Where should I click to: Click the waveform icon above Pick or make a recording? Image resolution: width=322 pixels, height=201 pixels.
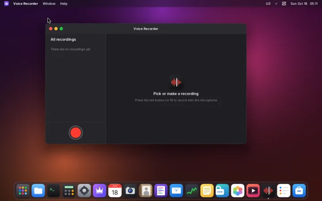pos(176,82)
